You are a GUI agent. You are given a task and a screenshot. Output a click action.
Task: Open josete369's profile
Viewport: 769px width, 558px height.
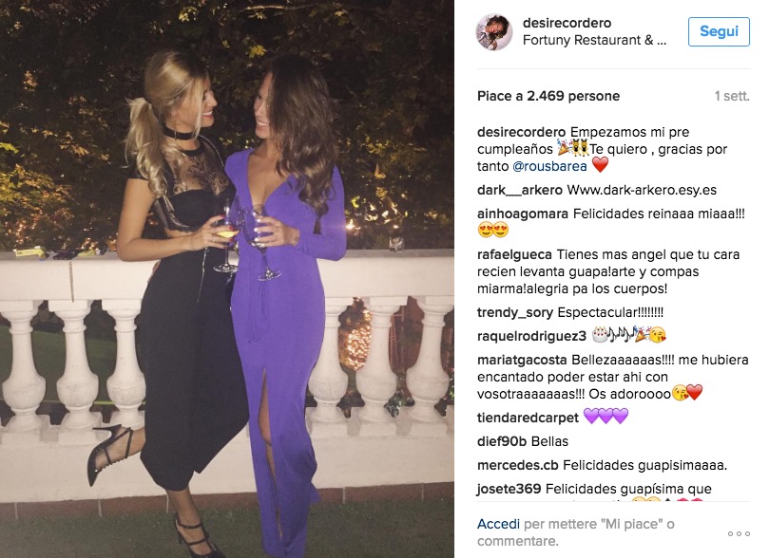coord(509,489)
